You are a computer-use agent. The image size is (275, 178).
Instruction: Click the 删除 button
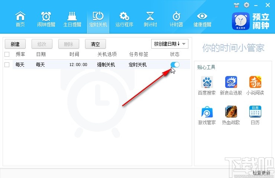click(x=69, y=44)
